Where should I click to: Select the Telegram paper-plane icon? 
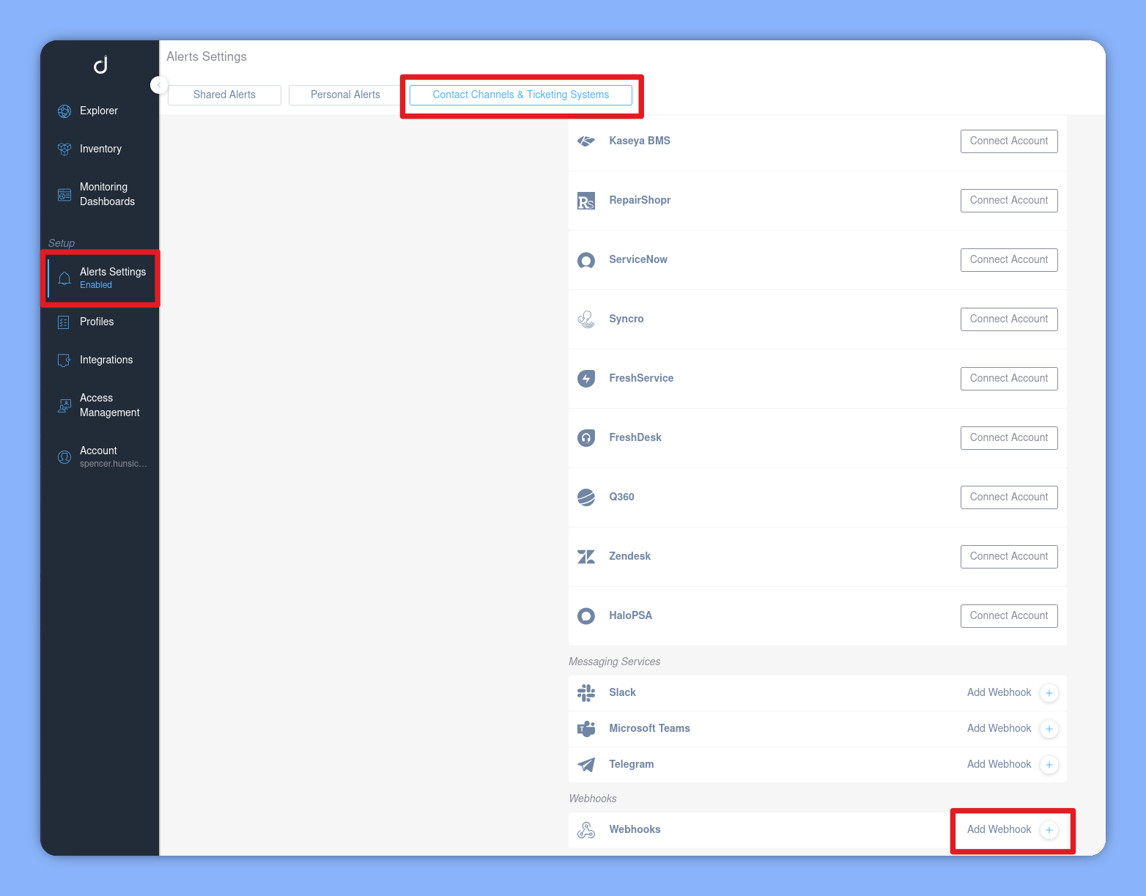click(x=586, y=765)
